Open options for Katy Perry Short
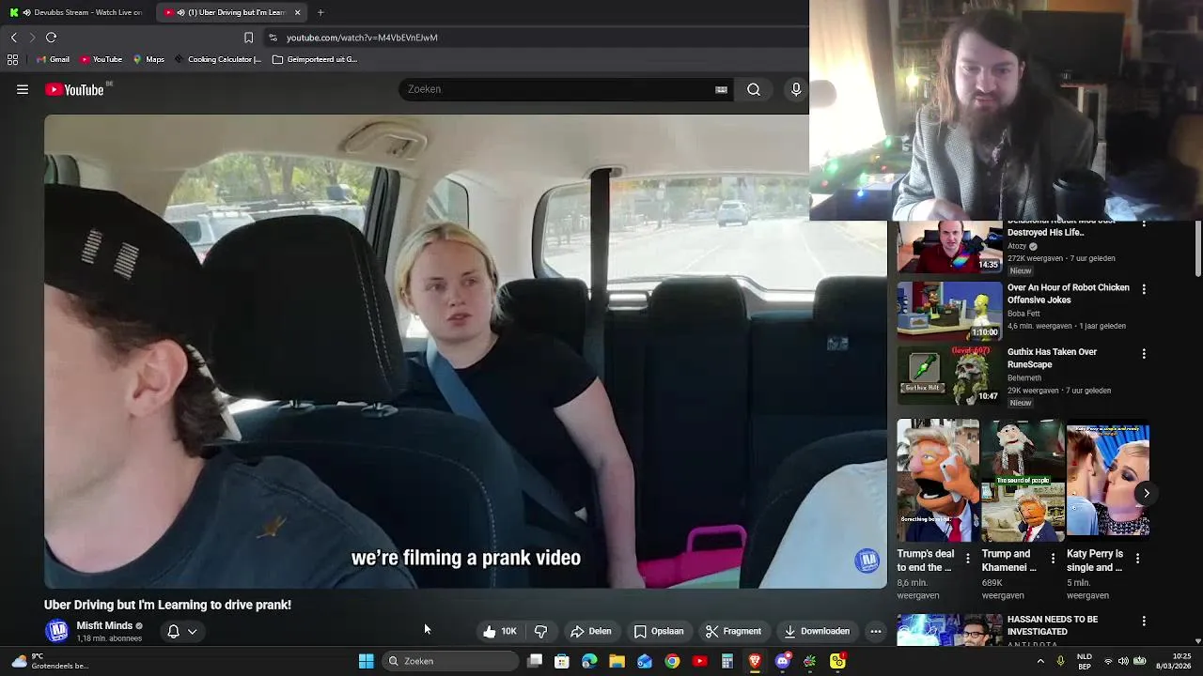 [1137, 559]
